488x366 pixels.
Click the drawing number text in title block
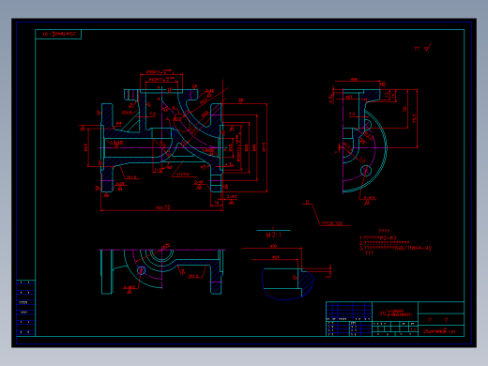point(439,331)
